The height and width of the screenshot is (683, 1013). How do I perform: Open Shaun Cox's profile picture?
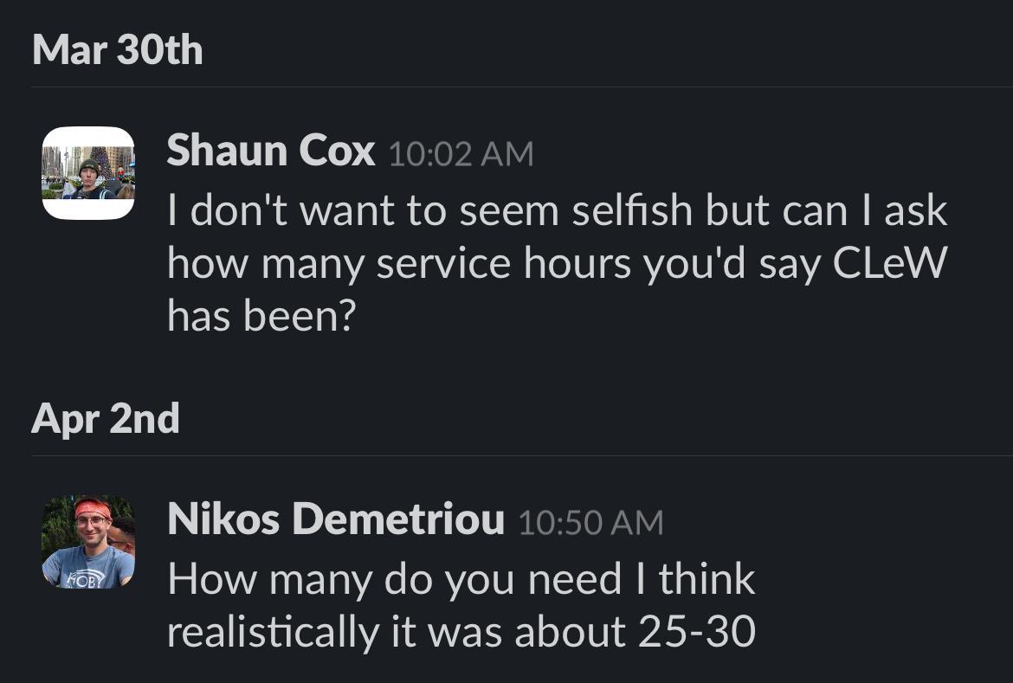88,173
